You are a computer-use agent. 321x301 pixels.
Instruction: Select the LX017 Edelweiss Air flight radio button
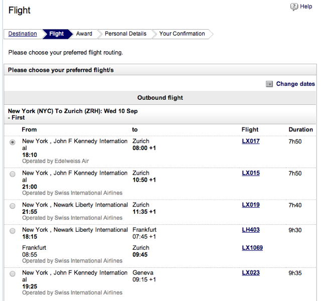13,142
